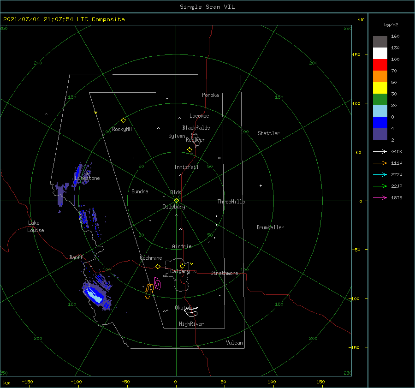Click the Stettler city label
This screenshot has width=415, height=388.
click(x=269, y=133)
